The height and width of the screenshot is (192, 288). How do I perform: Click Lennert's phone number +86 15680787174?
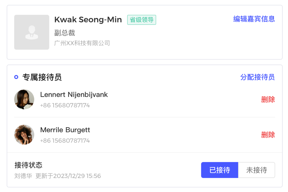(x=65, y=105)
